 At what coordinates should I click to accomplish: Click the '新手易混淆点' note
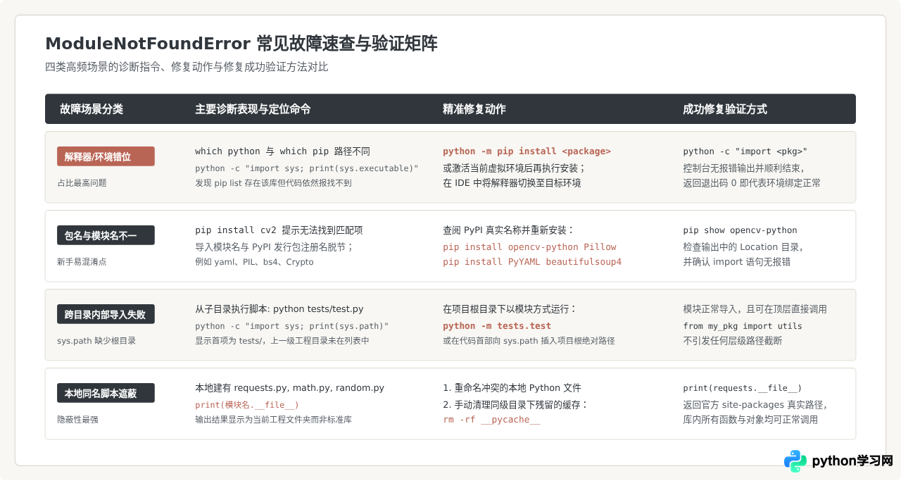point(82,262)
